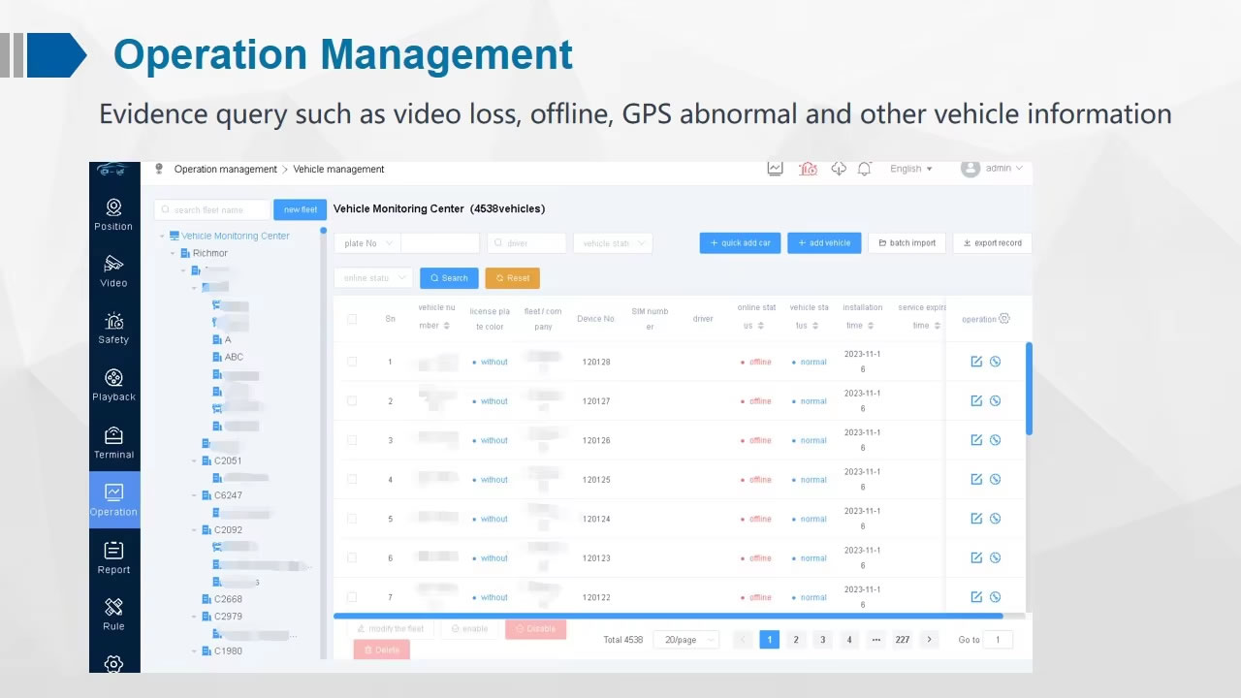Check the row 6 checkbox
This screenshot has width=1241, height=698.
(352, 557)
